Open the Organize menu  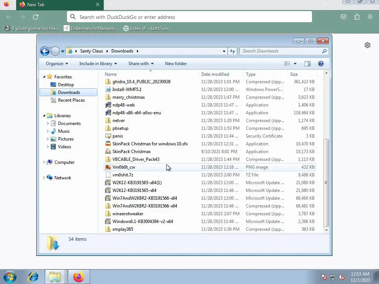pyautogui.click(x=57, y=64)
